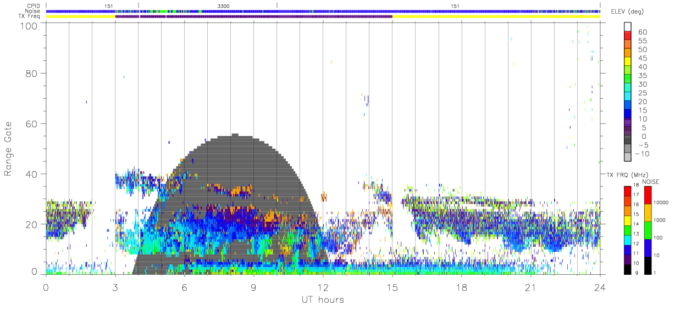675x311 pixels.
Task: Click the CPID value 3300
Action: coord(224,5)
